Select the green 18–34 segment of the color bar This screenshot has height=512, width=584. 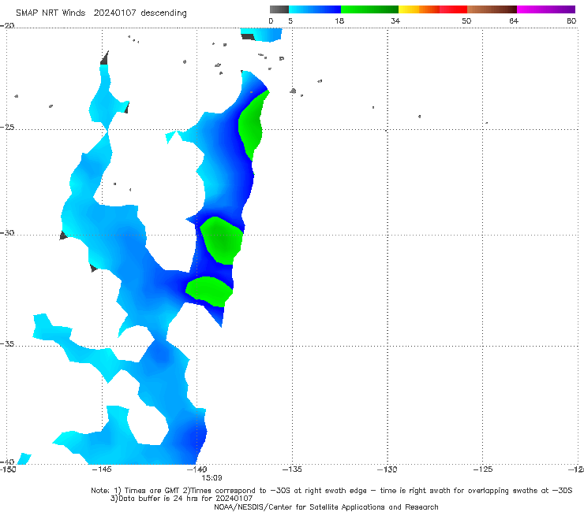[x=369, y=9]
